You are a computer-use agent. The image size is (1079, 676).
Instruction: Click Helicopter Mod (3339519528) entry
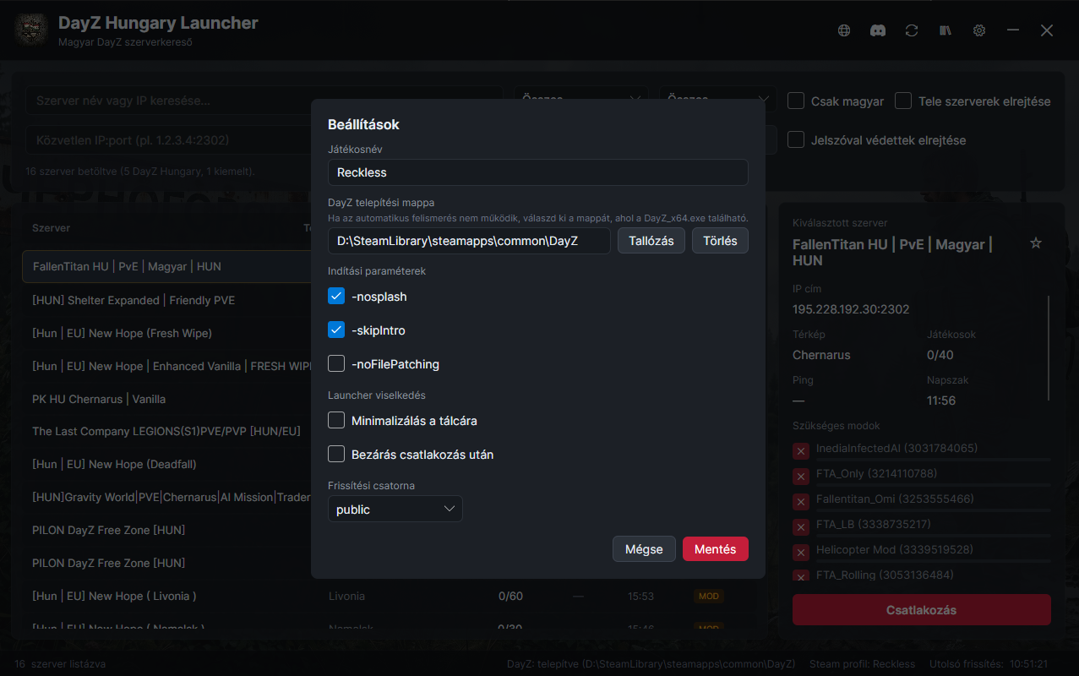(x=895, y=550)
